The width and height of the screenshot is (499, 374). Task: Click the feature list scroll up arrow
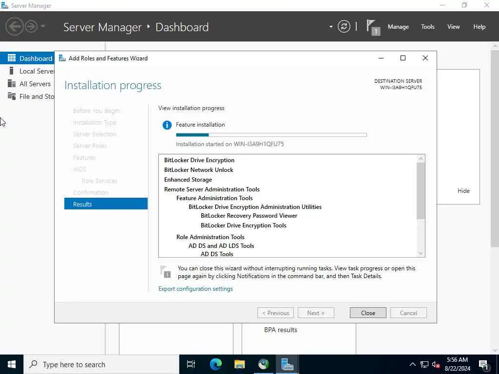pos(421,158)
